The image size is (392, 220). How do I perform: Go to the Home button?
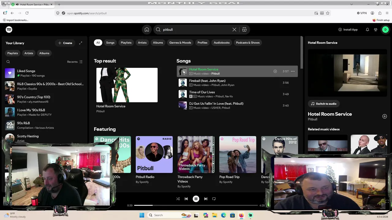[147, 30]
